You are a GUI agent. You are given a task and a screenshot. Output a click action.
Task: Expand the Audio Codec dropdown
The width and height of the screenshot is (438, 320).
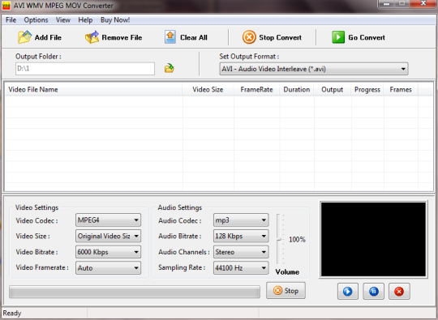click(x=241, y=220)
